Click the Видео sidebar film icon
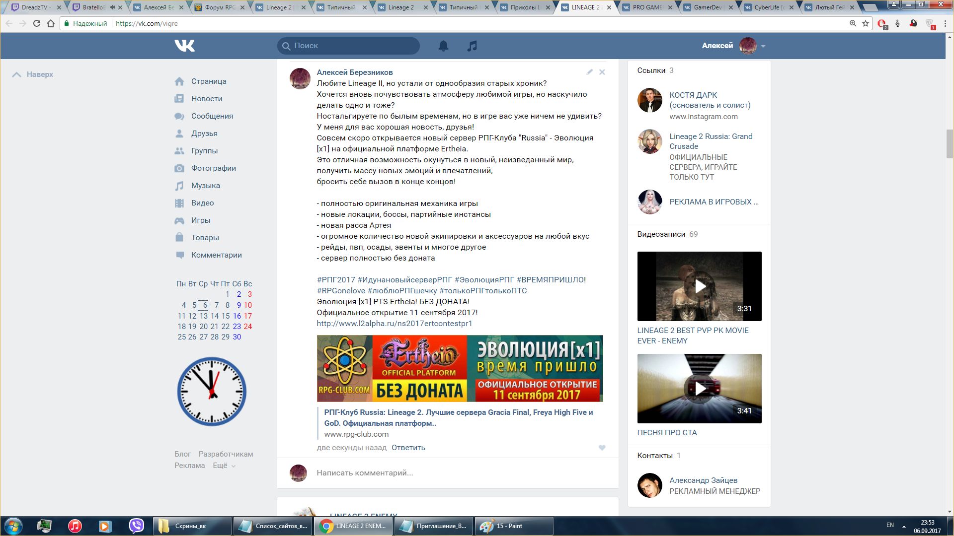 tap(179, 203)
